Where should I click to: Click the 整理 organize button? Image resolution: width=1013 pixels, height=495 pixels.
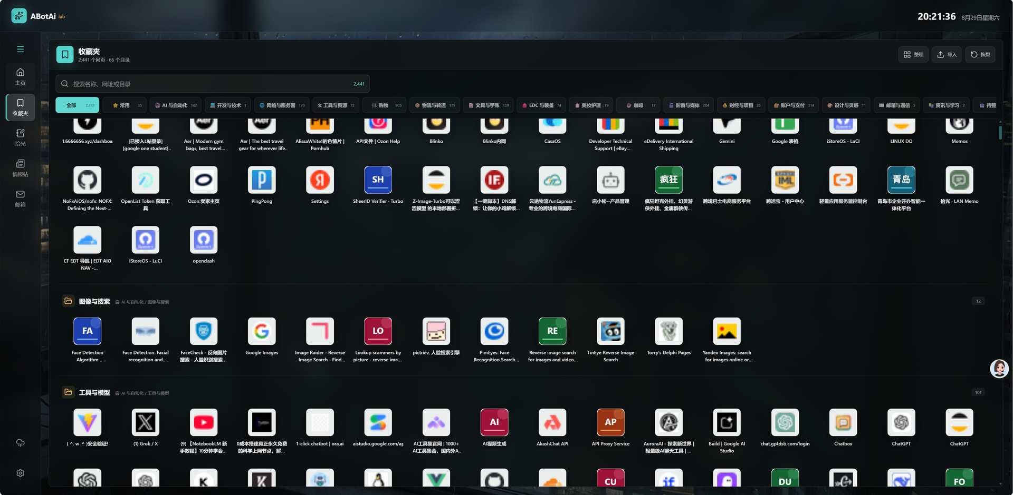coord(913,54)
